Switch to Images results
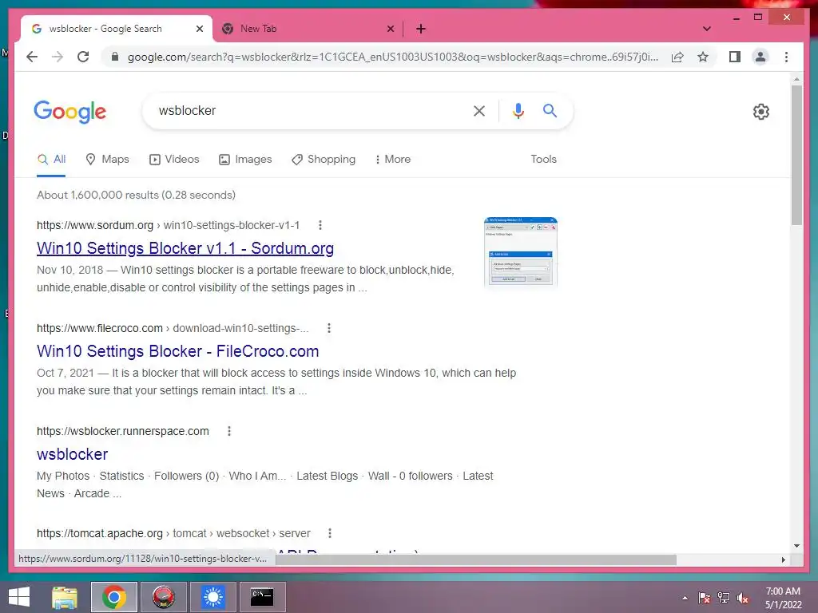Image resolution: width=818 pixels, height=613 pixels. click(245, 160)
